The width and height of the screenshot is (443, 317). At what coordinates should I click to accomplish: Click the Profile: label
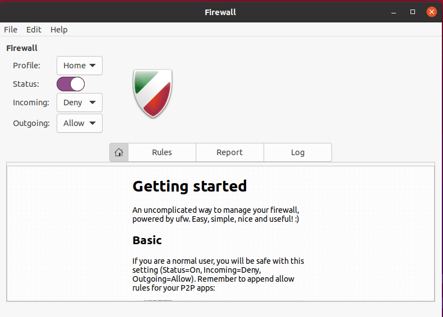[26, 66]
